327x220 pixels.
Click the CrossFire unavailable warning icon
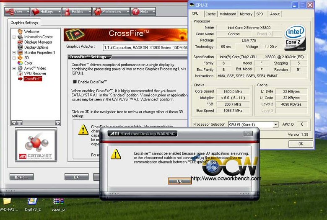(83, 130)
